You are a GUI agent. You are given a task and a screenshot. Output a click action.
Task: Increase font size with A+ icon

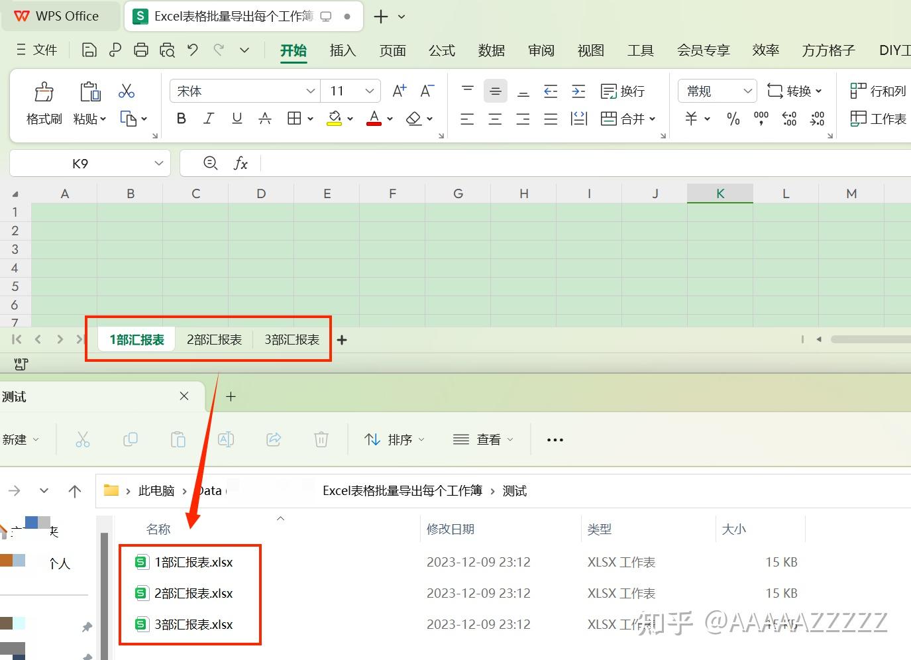(399, 91)
